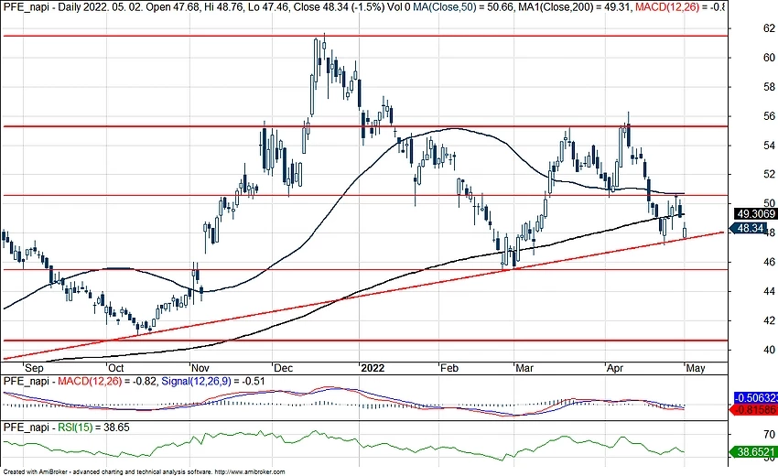Screen dimensions: 778x476
Task: Click the 'Nov' month label on time axis
Action: point(200,368)
